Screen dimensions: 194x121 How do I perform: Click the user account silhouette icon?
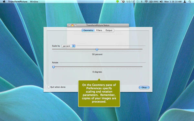click(185, 2)
